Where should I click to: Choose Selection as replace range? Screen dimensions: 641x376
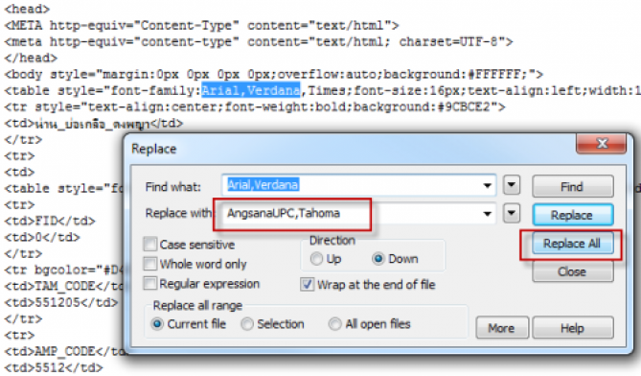(x=247, y=324)
